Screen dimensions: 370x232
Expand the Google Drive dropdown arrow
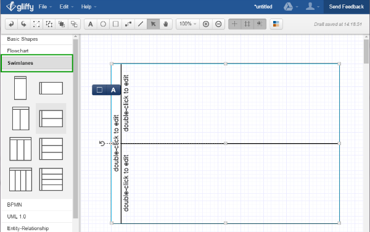(x=297, y=7)
